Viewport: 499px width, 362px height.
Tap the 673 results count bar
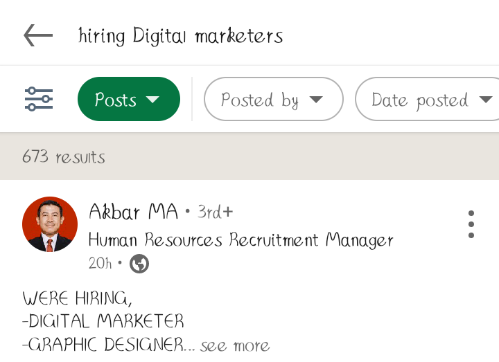249,156
